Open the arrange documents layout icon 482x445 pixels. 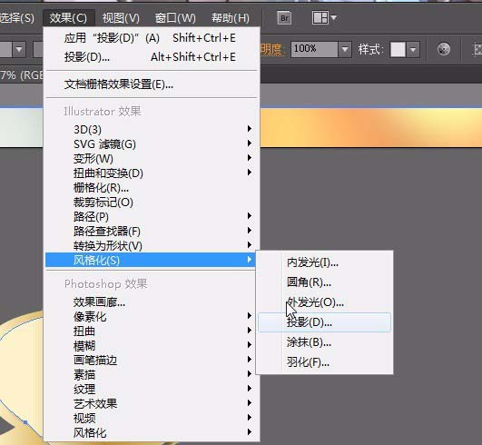point(320,18)
